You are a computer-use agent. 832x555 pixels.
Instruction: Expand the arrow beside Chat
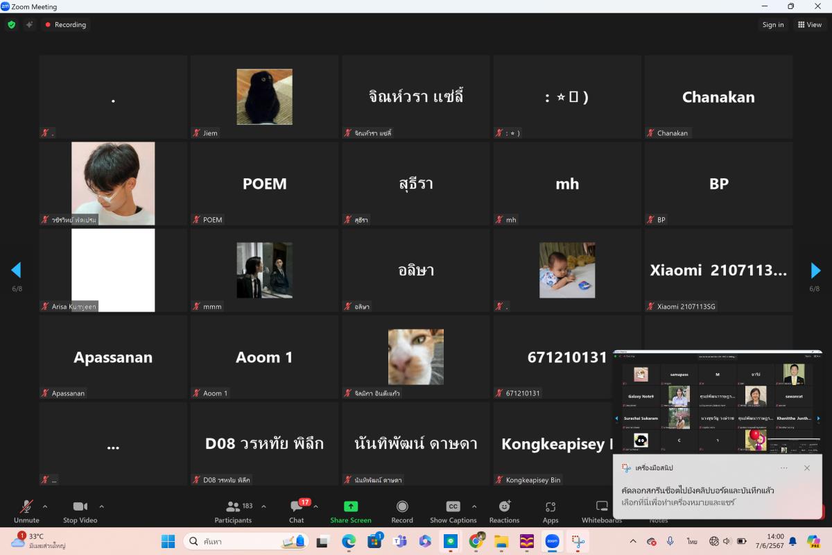[315, 506]
